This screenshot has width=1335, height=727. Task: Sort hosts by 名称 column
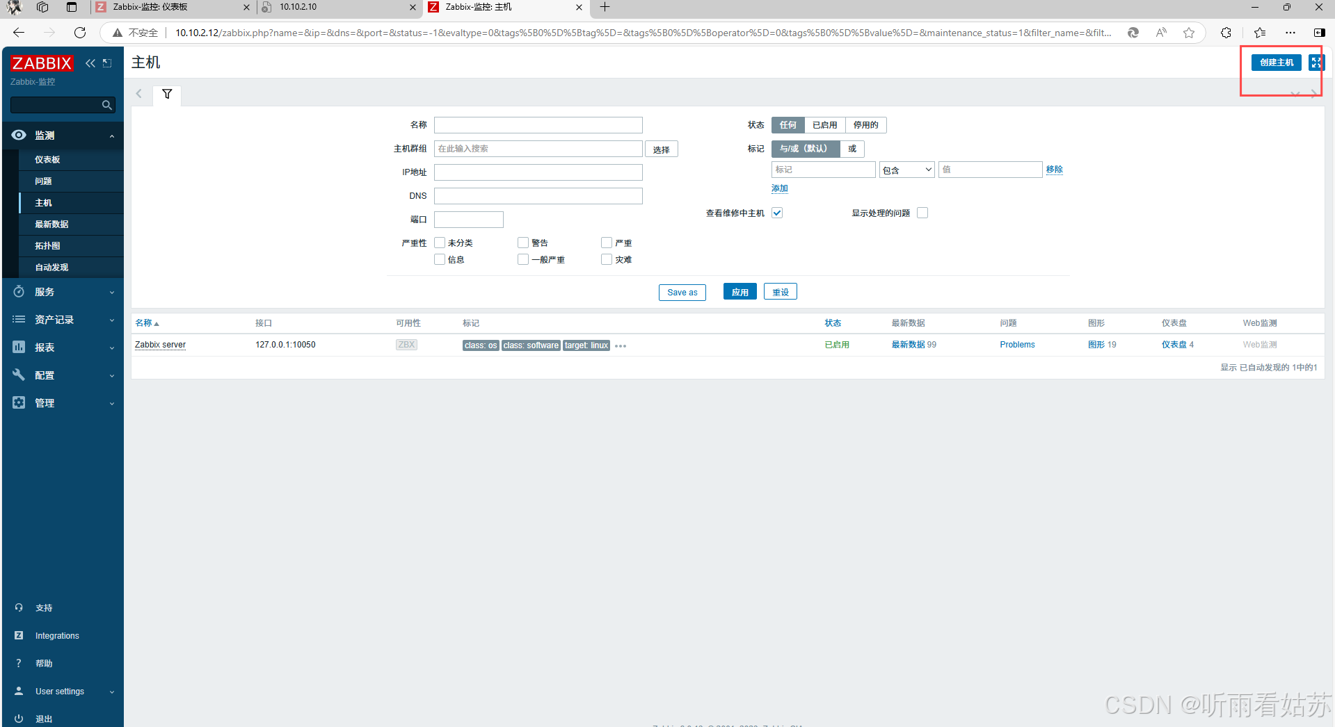[x=147, y=323]
